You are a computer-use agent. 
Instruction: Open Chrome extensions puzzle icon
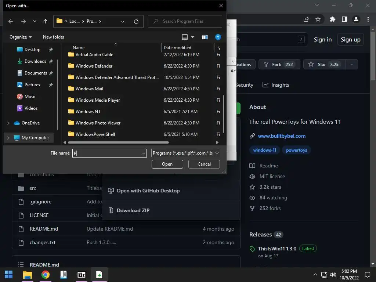[x=332, y=19]
